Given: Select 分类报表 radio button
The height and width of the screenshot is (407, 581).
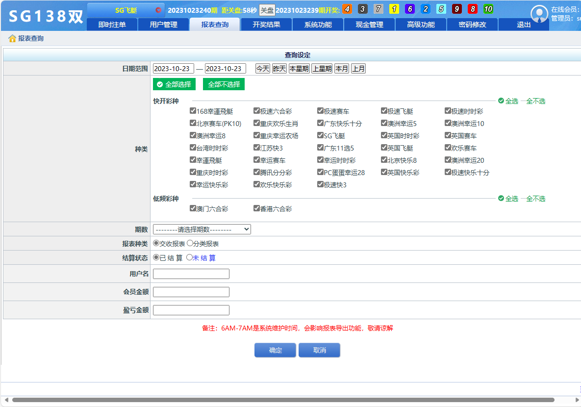Looking at the screenshot, I should coord(190,243).
